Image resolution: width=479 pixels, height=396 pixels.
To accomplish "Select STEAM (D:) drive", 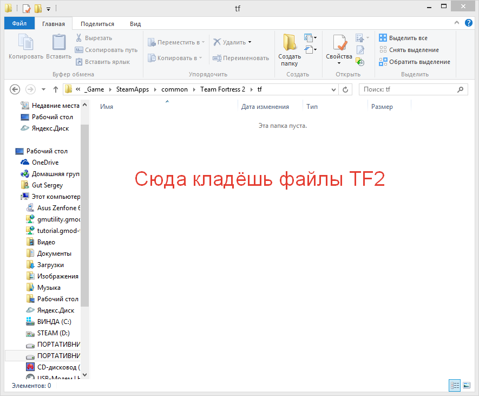I will (48, 333).
